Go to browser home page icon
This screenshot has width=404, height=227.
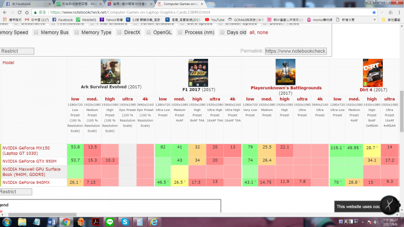point(27,12)
